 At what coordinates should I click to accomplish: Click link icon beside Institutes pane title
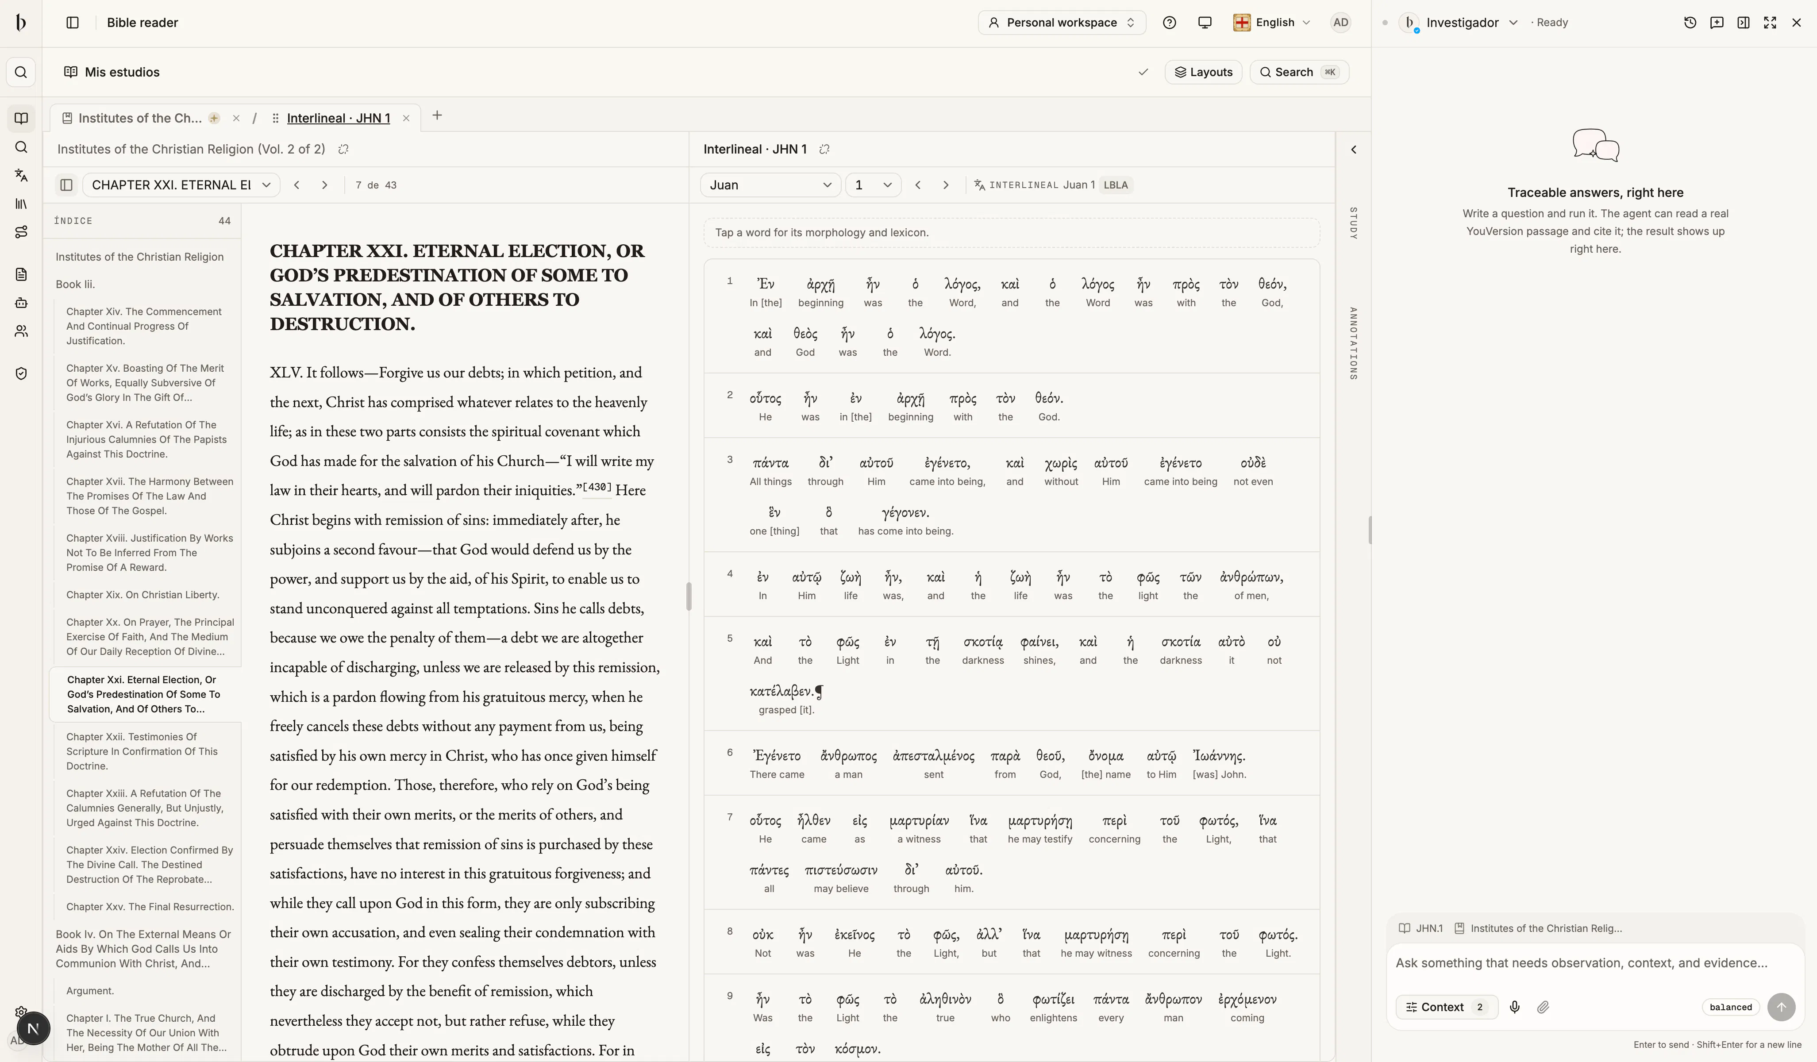(x=344, y=149)
